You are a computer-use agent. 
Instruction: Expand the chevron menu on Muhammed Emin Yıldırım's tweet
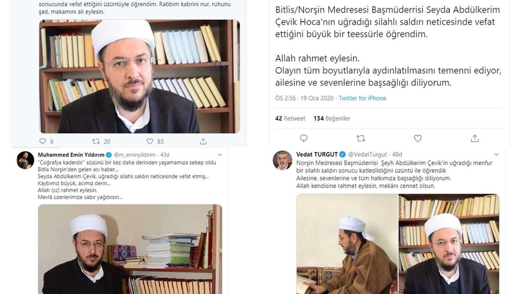[x=220, y=155]
